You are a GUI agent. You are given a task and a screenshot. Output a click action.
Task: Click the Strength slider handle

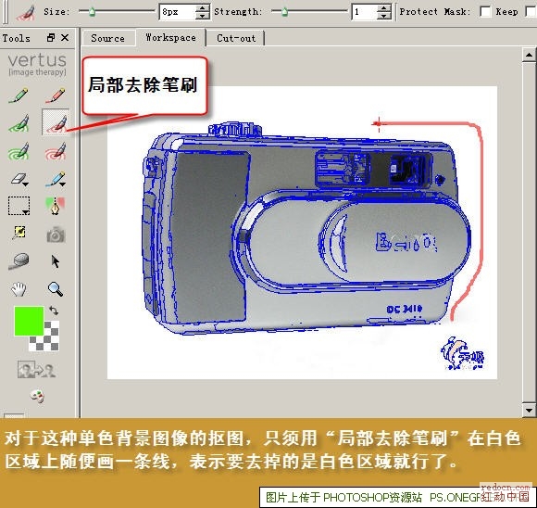(284, 12)
